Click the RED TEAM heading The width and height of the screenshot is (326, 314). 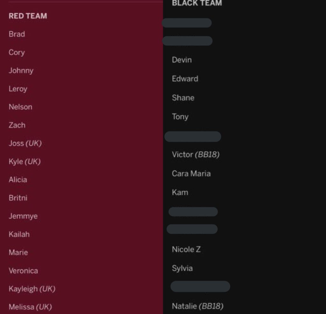tap(28, 16)
